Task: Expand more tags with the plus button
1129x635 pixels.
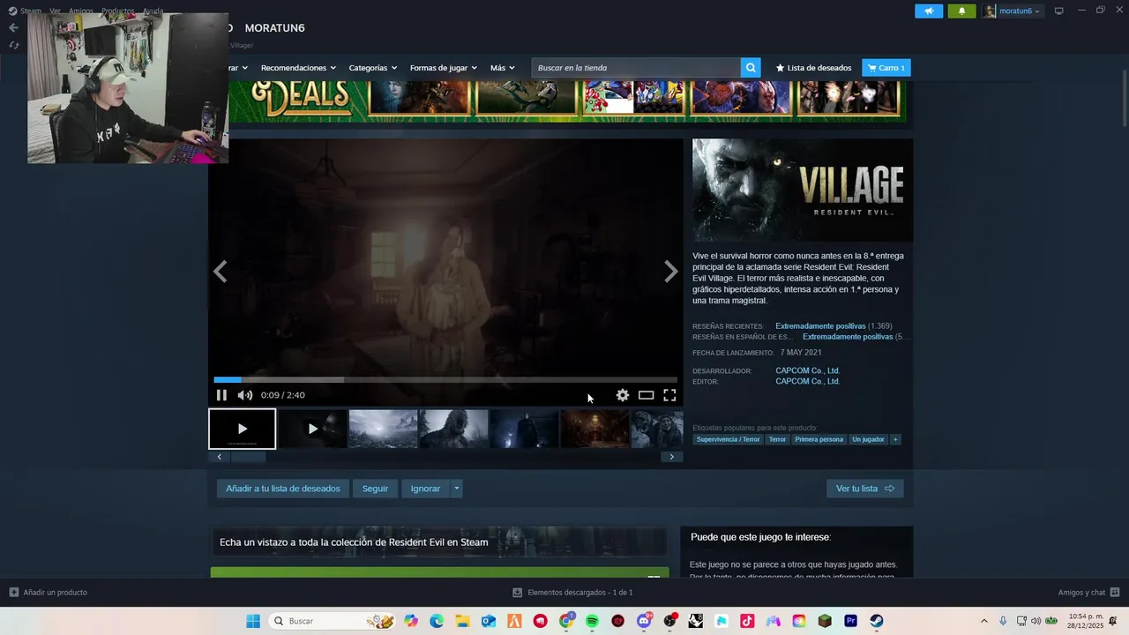Action: (x=895, y=439)
